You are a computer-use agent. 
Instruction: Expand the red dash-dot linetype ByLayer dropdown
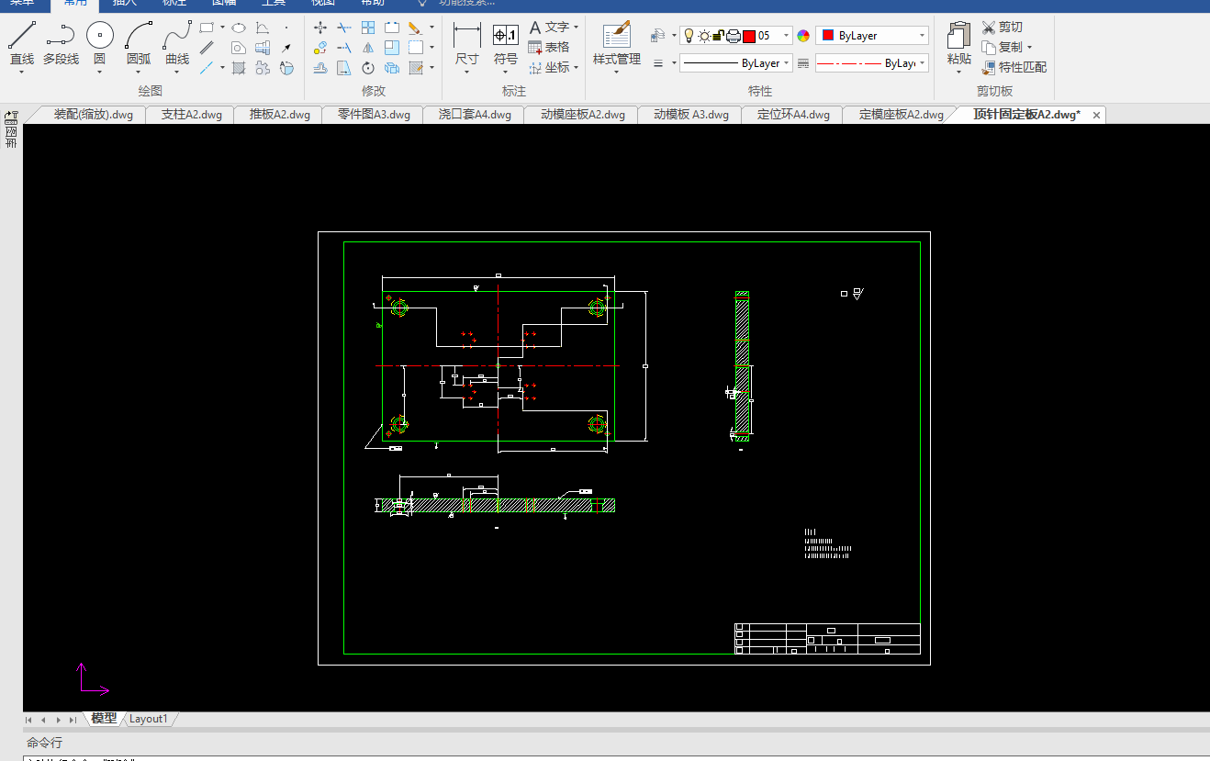click(x=923, y=63)
